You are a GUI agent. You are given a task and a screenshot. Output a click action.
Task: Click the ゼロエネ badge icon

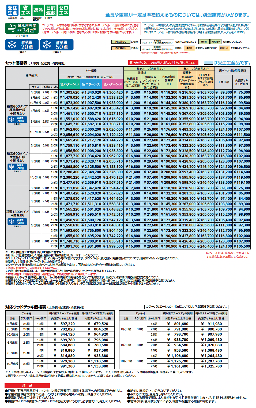[x=63, y=10]
